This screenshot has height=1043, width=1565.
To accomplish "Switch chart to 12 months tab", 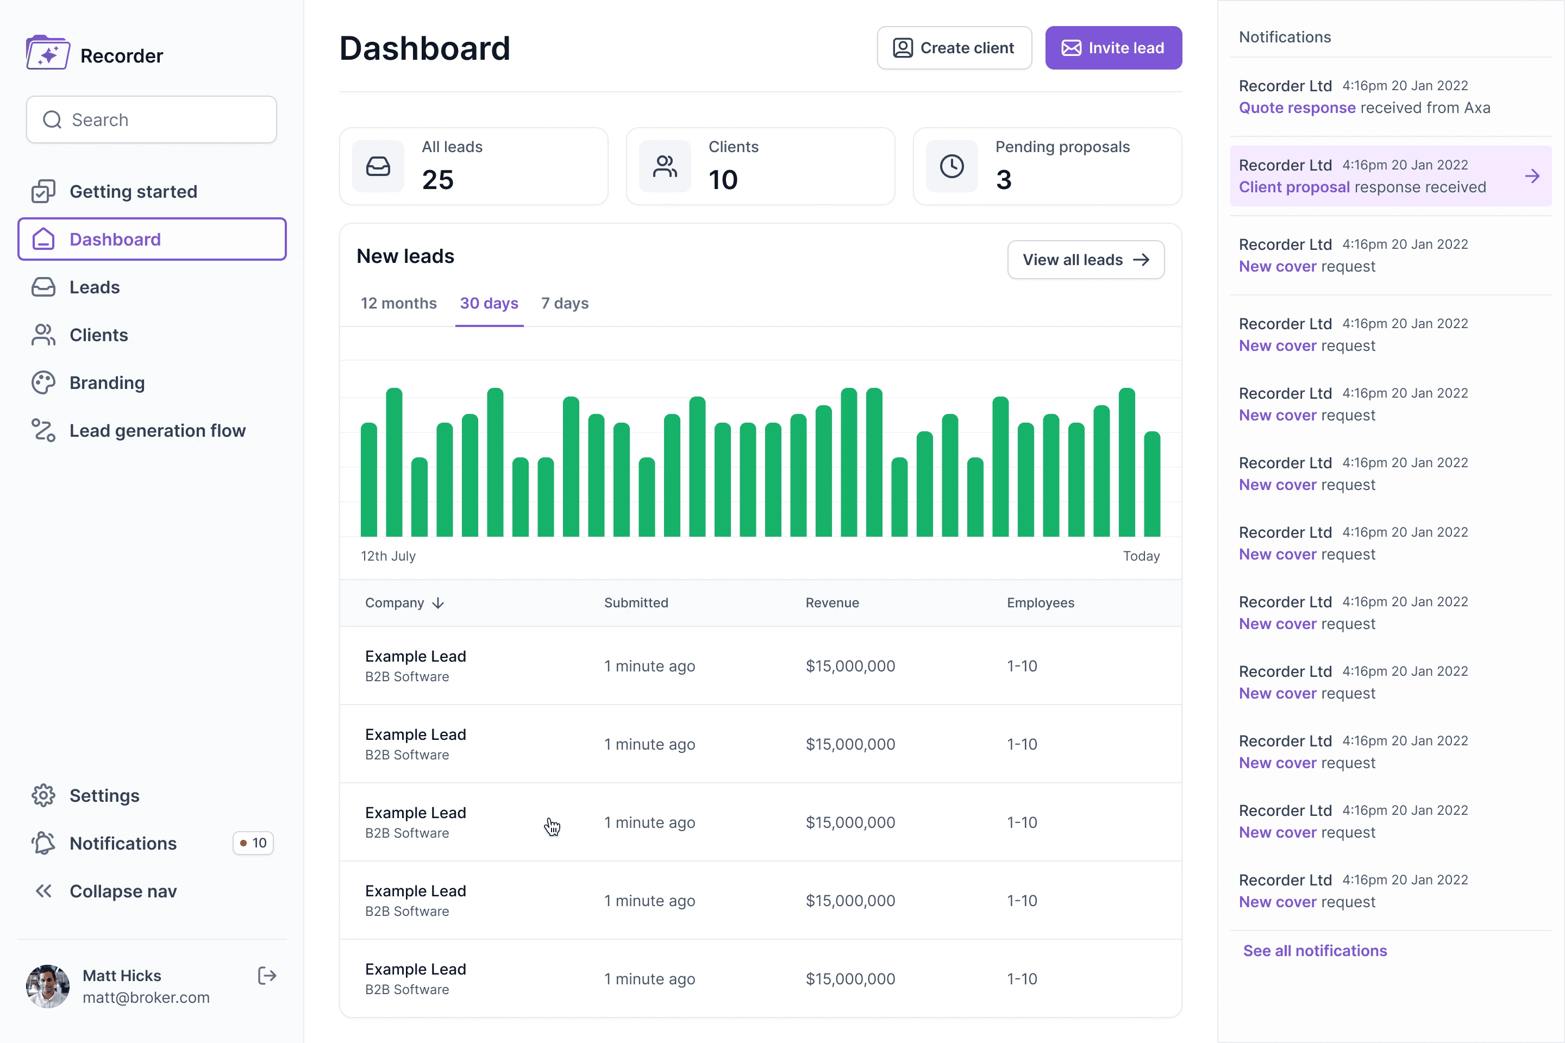I will [398, 303].
